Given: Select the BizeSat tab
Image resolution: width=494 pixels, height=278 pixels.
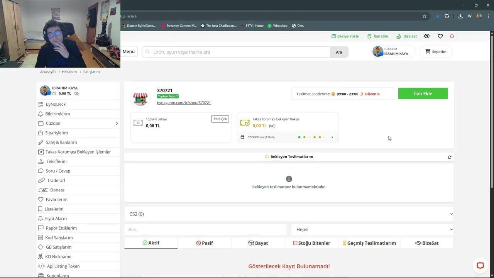Looking at the screenshot, I should pyautogui.click(x=427, y=243).
